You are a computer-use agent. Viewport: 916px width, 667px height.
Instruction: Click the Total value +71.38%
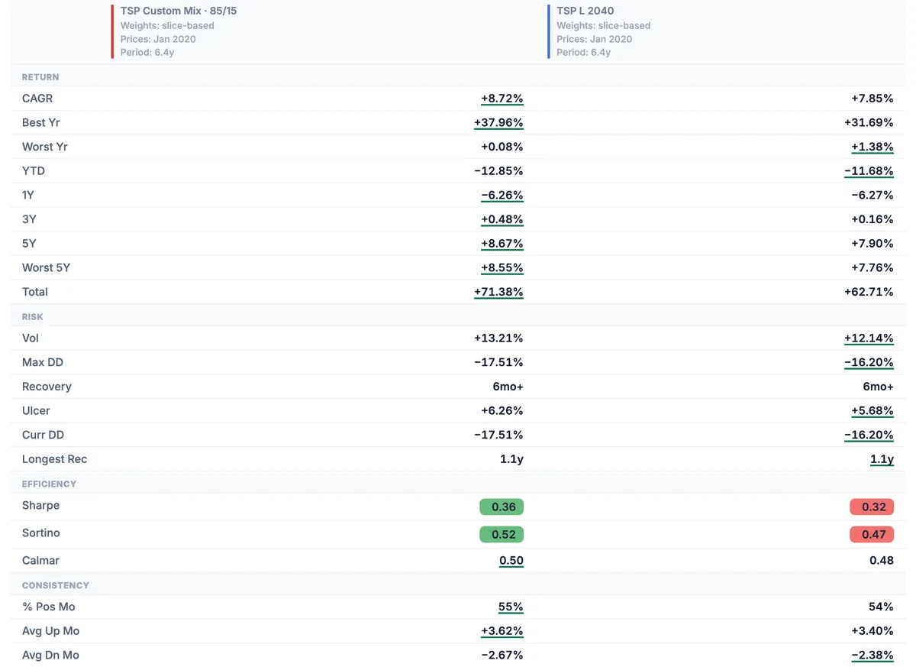pos(499,292)
